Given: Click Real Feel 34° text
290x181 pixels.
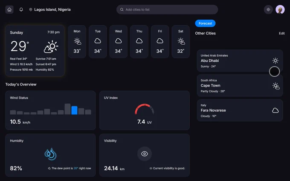Looking at the screenshot, I should [x=18, y=59].
